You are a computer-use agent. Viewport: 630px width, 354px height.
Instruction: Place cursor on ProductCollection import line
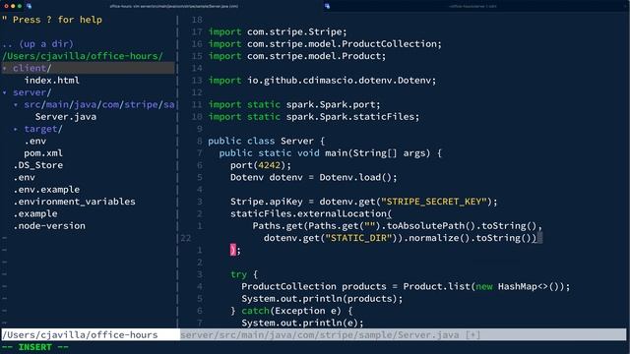tap(325, 44)
